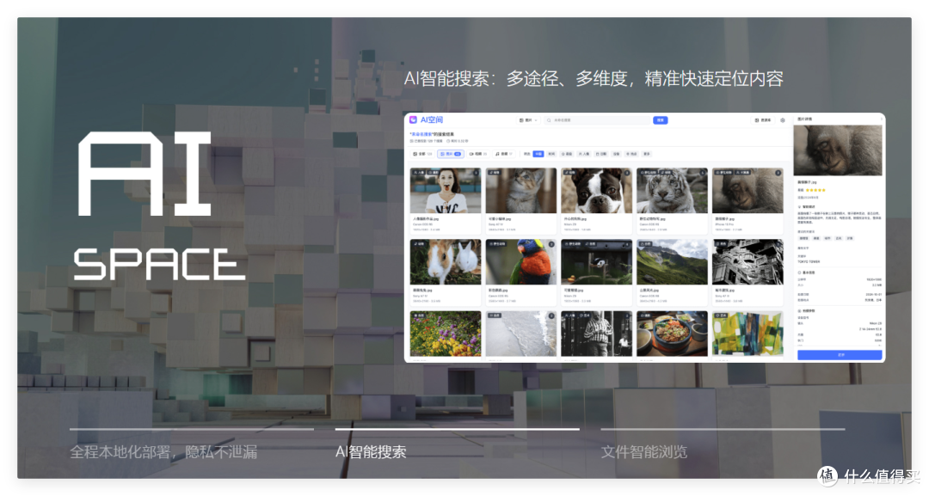Click the tag badge on the rabbits card

(418, 244)
